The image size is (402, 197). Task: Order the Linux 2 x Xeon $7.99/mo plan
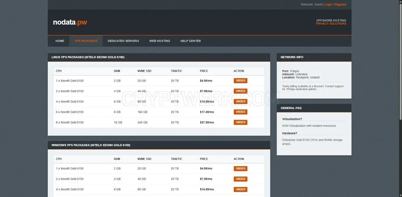point(240,91)
